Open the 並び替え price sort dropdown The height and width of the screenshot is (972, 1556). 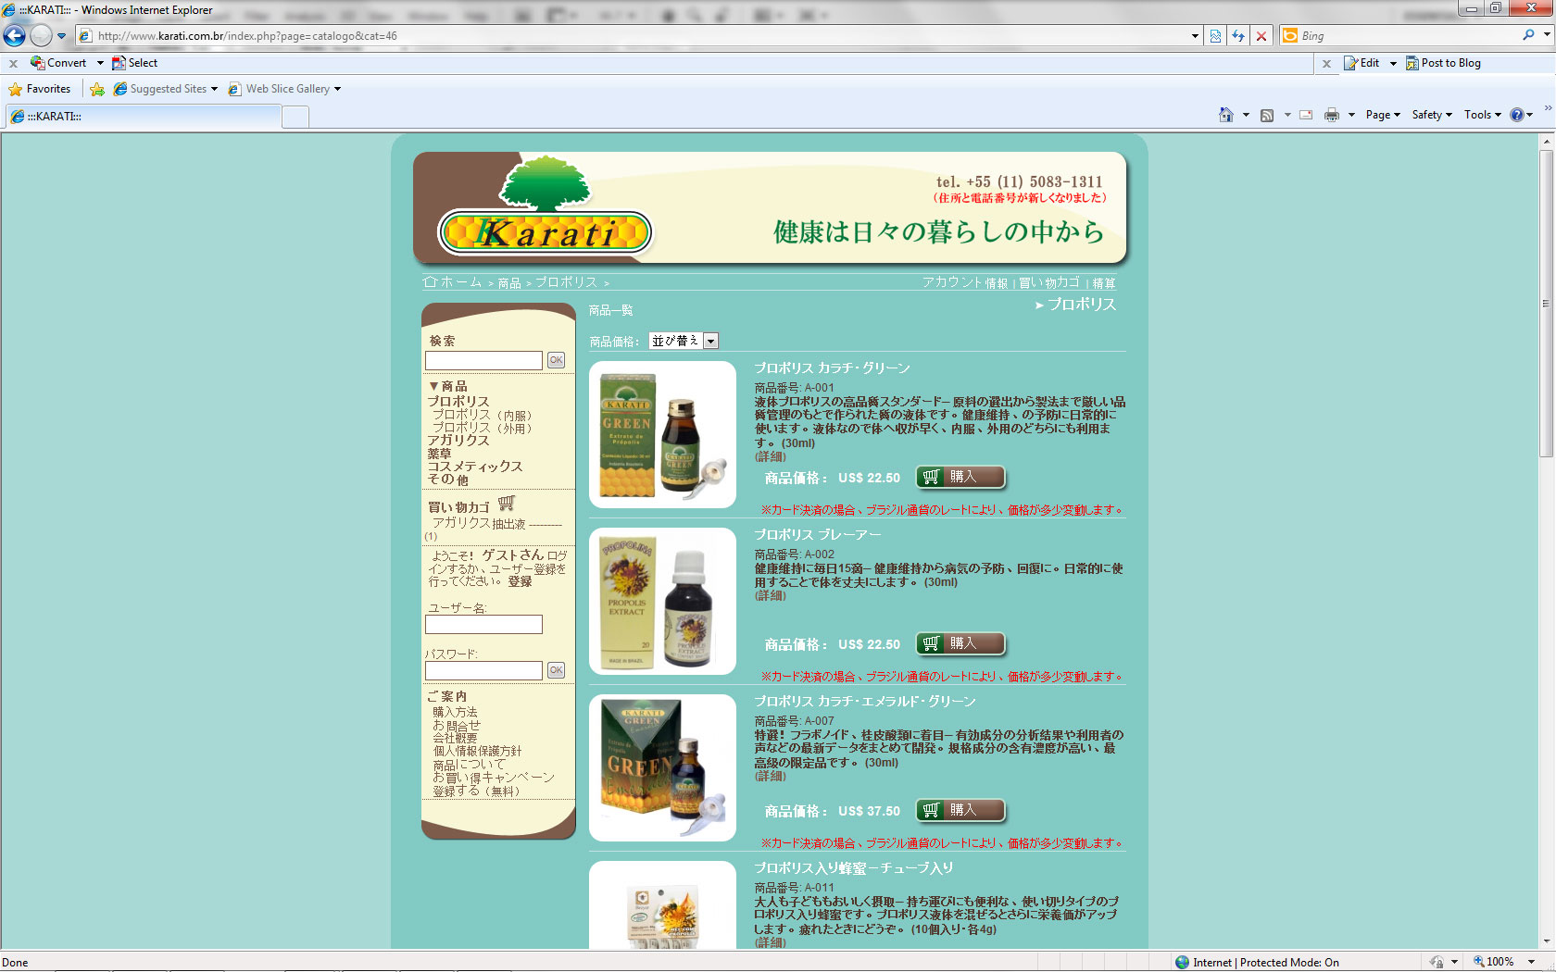(710, 342)
